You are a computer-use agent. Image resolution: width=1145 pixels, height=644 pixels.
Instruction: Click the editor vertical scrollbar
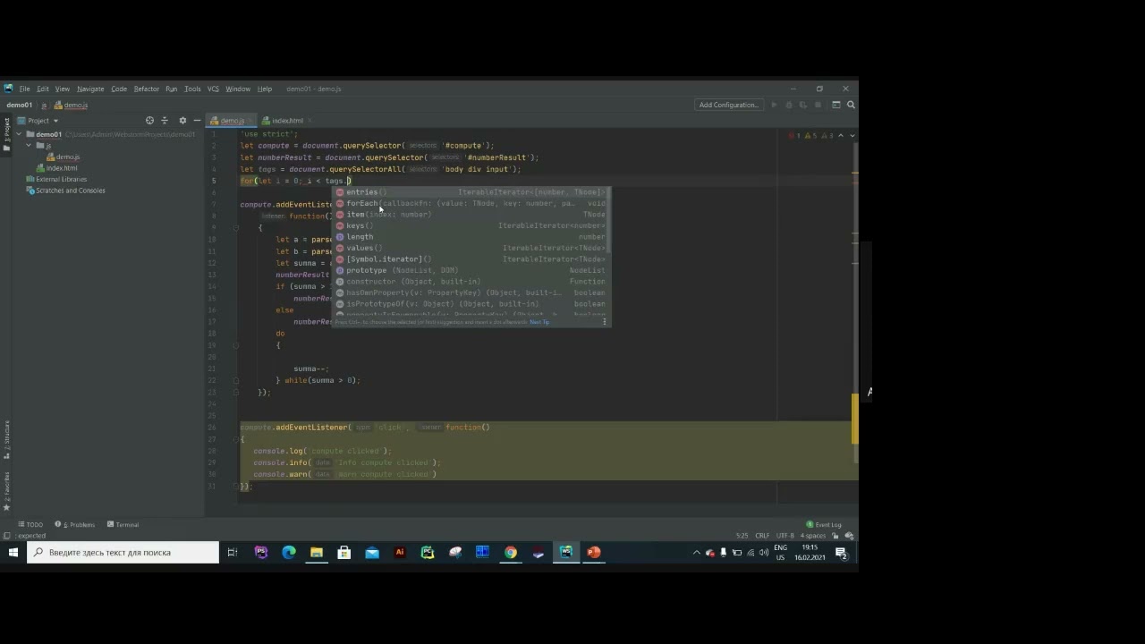[855, 419]
